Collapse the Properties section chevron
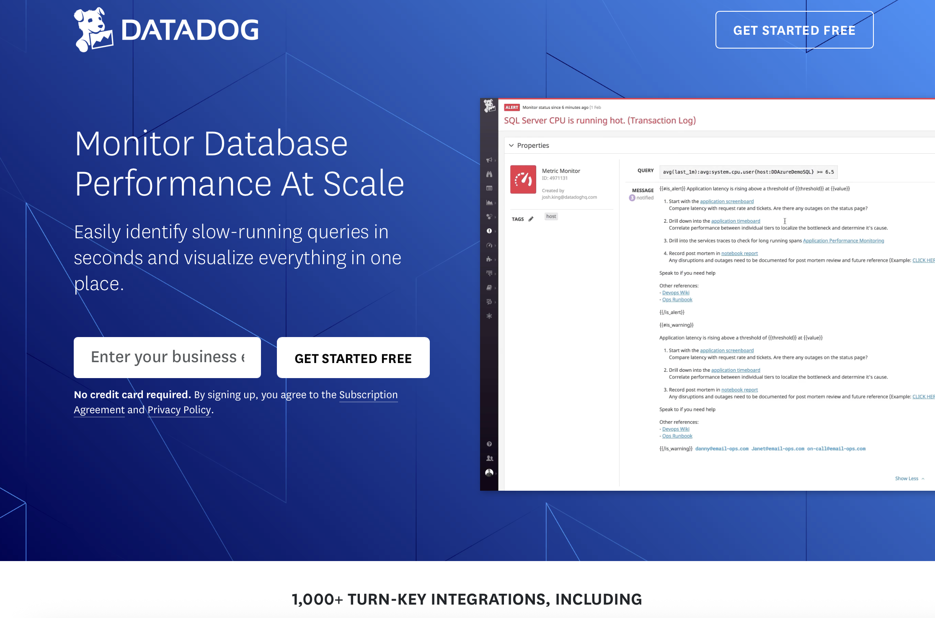Viewport: 935px width, 618px height. pyautogui.click(x=511, y=145)
